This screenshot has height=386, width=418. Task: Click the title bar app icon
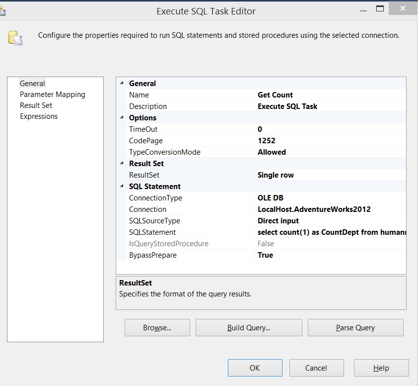pyautogui.click(x=2, y=11)
